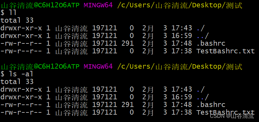Screen dimensions: 259x122
Task: Click group id 197121 on TestBashrc.txt row in ll output
Action: [105, 51]
